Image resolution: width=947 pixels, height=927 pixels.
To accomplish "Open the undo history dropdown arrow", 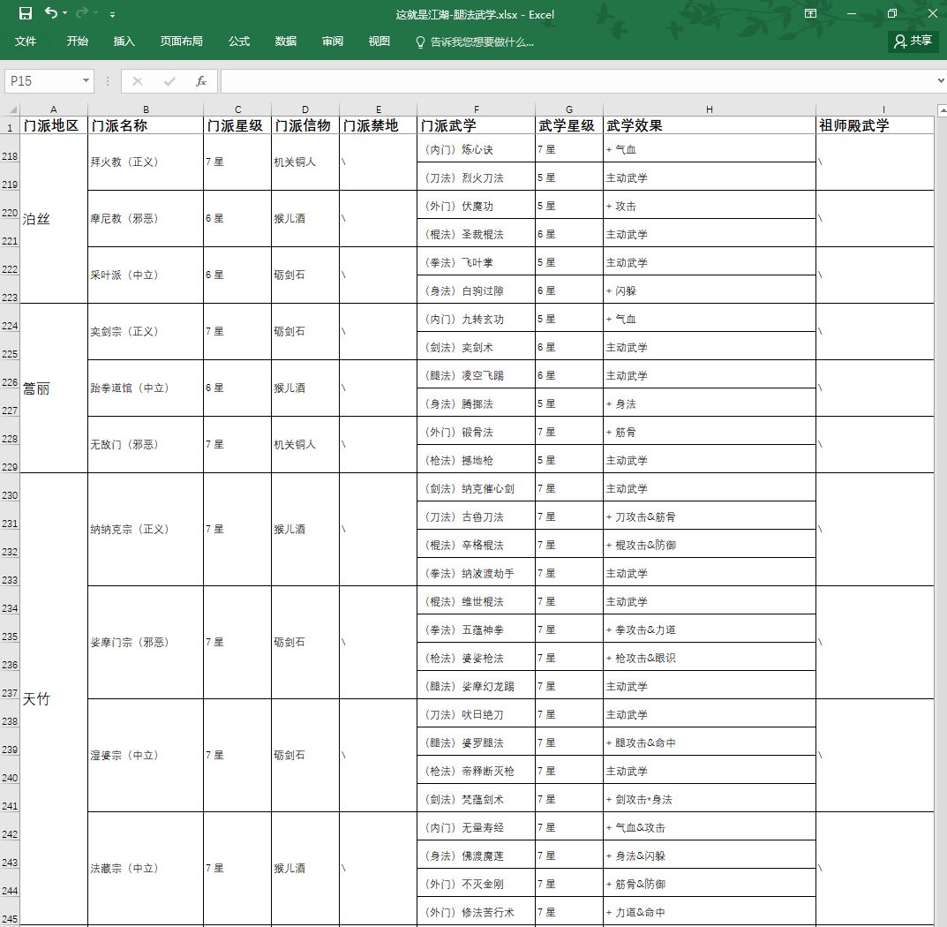I will click(65, 13).
